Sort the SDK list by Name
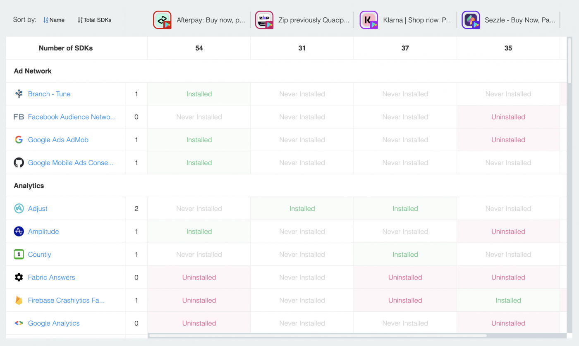This screenshot has width=579, height=346. pyautogui.click(x=54, y=20)
